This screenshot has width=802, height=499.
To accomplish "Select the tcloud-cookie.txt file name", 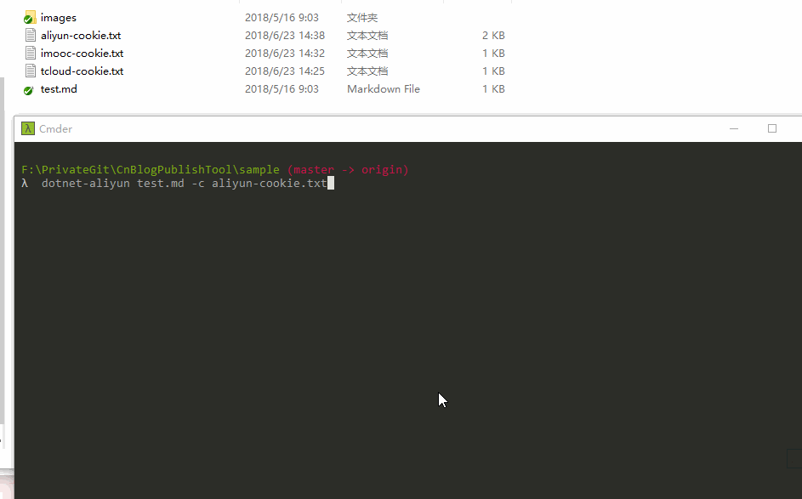I will [x=82, y=71].
